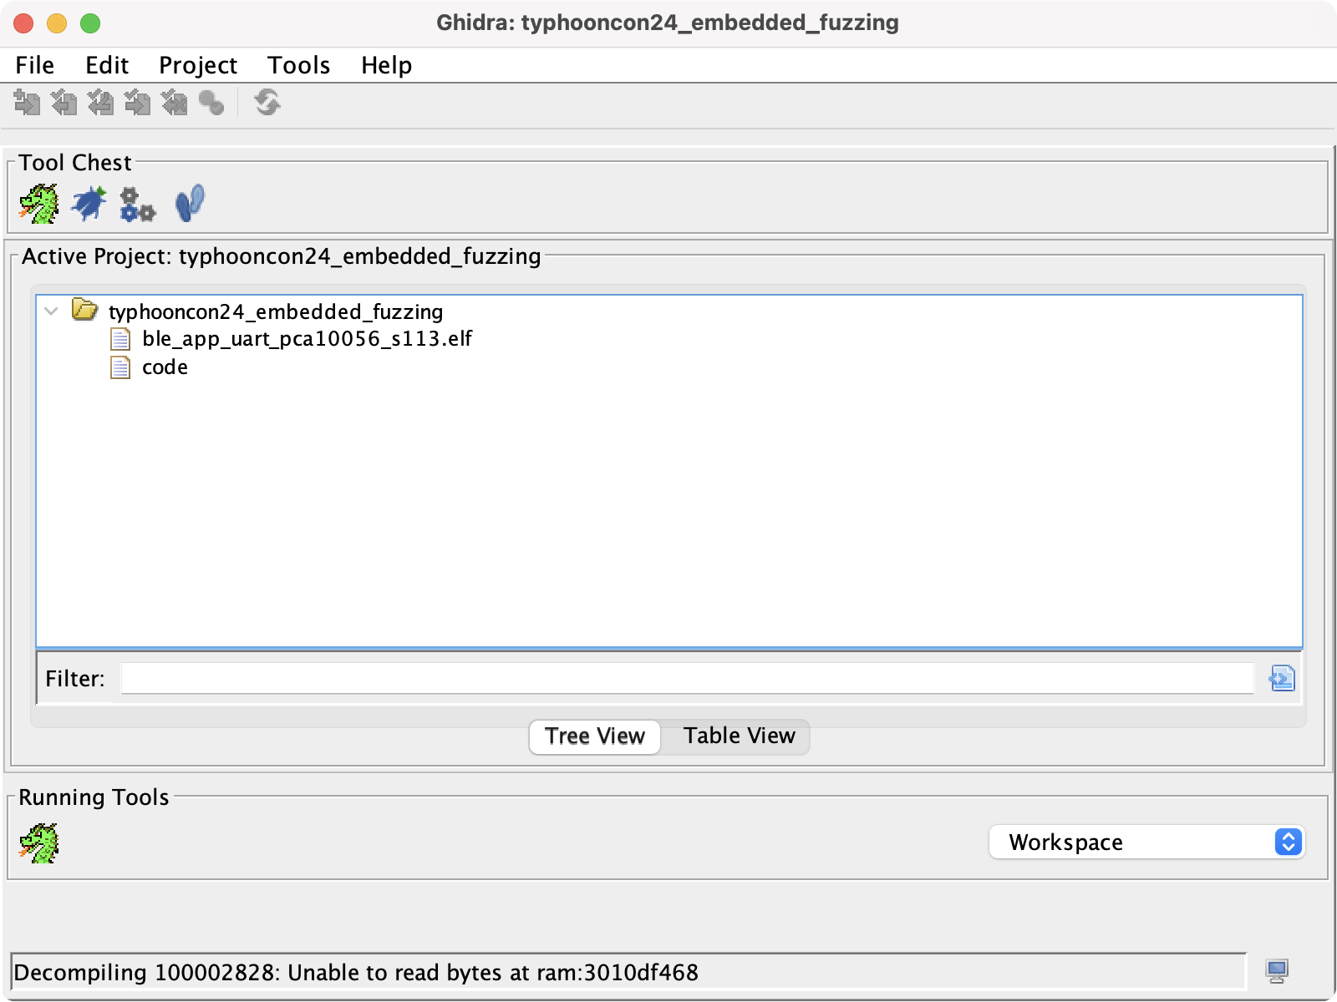Click the Decompiling status message text
Screen dimensions: 1337x1002
(356, 973)
